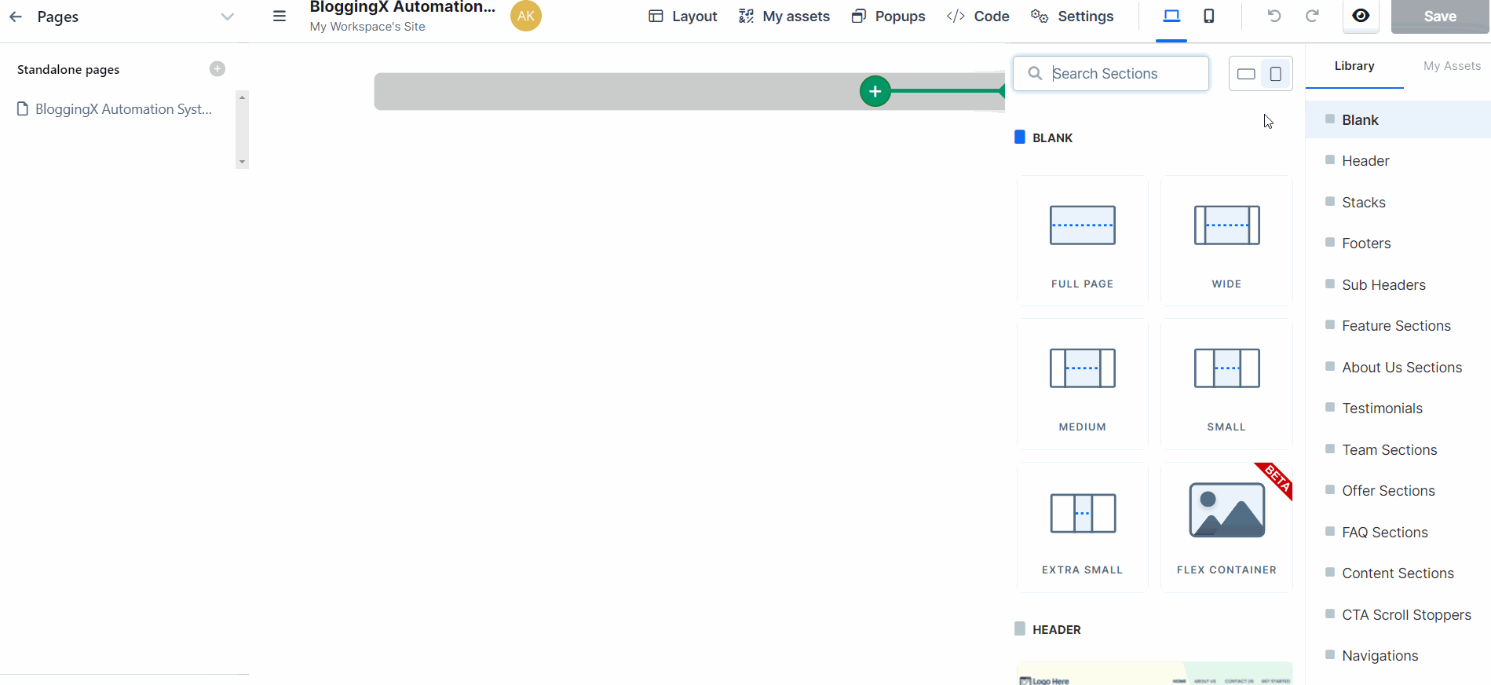Switch to the Library tab
This screenshot has height=685, width=1491.
click(x=1354, y=66)
